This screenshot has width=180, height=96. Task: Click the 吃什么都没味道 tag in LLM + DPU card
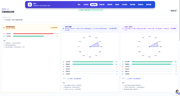click(137, 79)
